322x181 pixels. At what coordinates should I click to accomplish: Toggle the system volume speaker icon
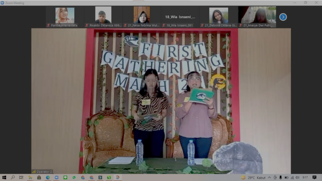pyautogui.click(x=297, y=178)
